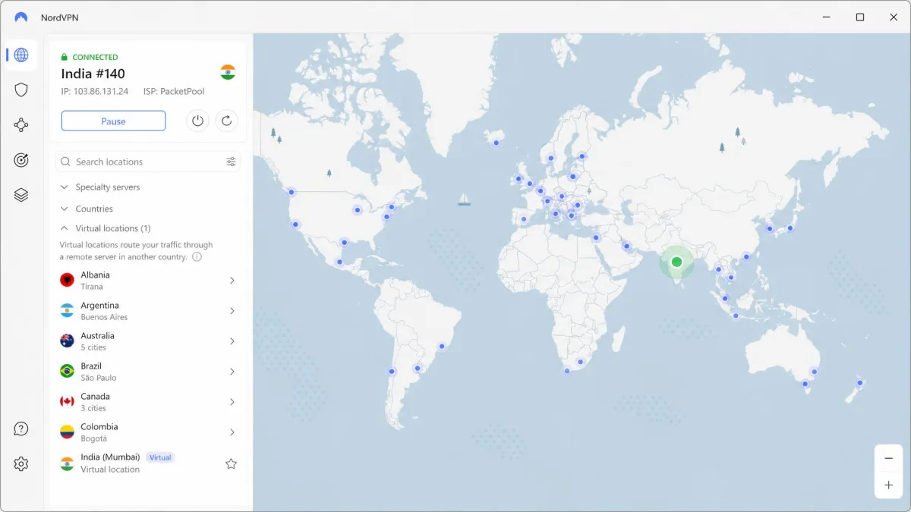Click the Albania flag icon
The image size is (911, 512).
[67, 281]
